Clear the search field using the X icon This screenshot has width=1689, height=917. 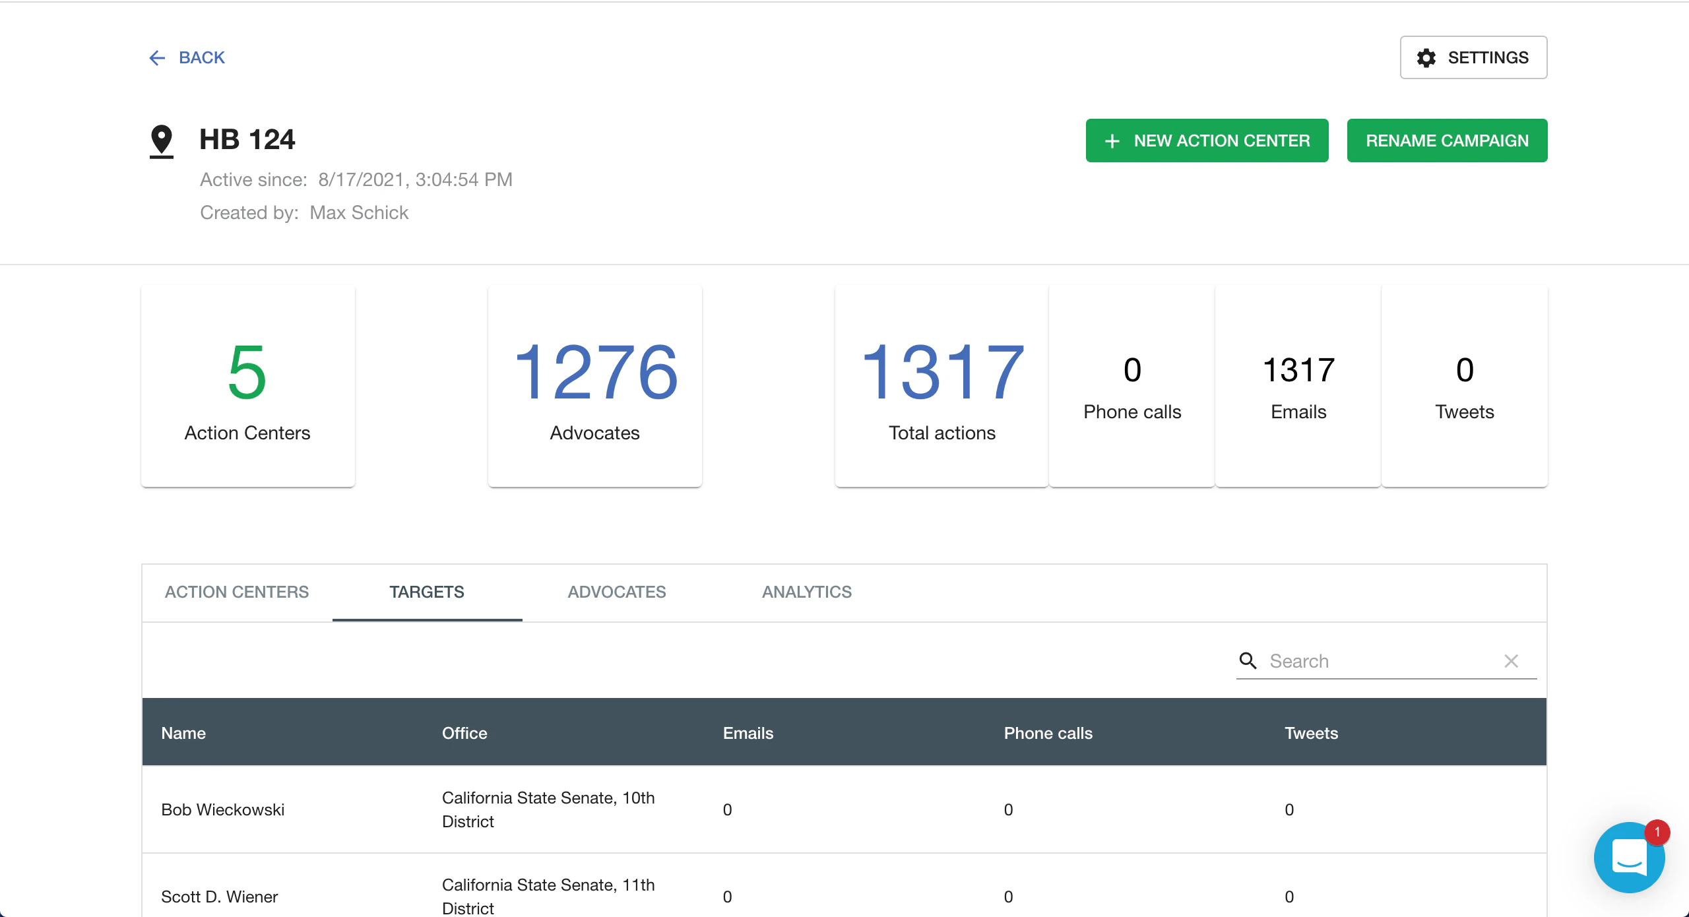pyautogui.click(x=1511, y=660)
